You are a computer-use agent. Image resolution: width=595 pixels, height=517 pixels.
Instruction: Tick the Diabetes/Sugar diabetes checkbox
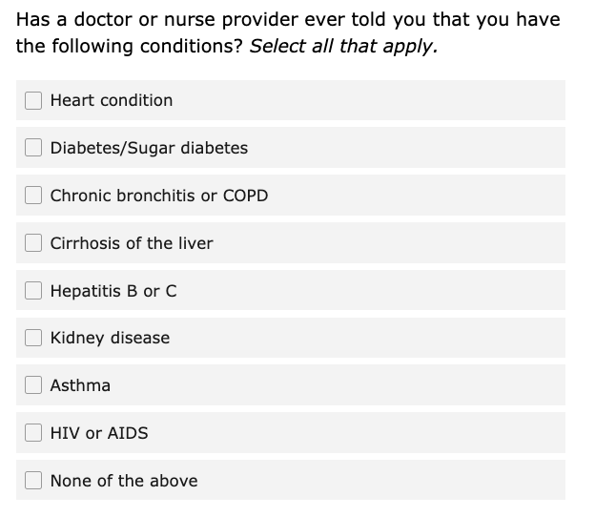tap(33, 148)
